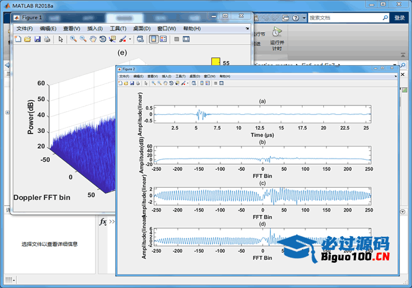412x288 pixels.
Task: Open MATLAB help question mark icon
Action: [296, 18]
